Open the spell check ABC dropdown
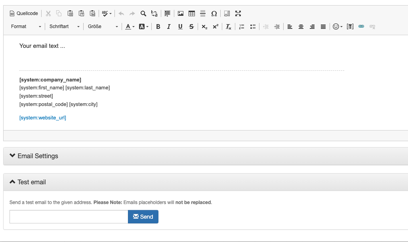Viewport: 408px width, 242px height. point(107,13)
